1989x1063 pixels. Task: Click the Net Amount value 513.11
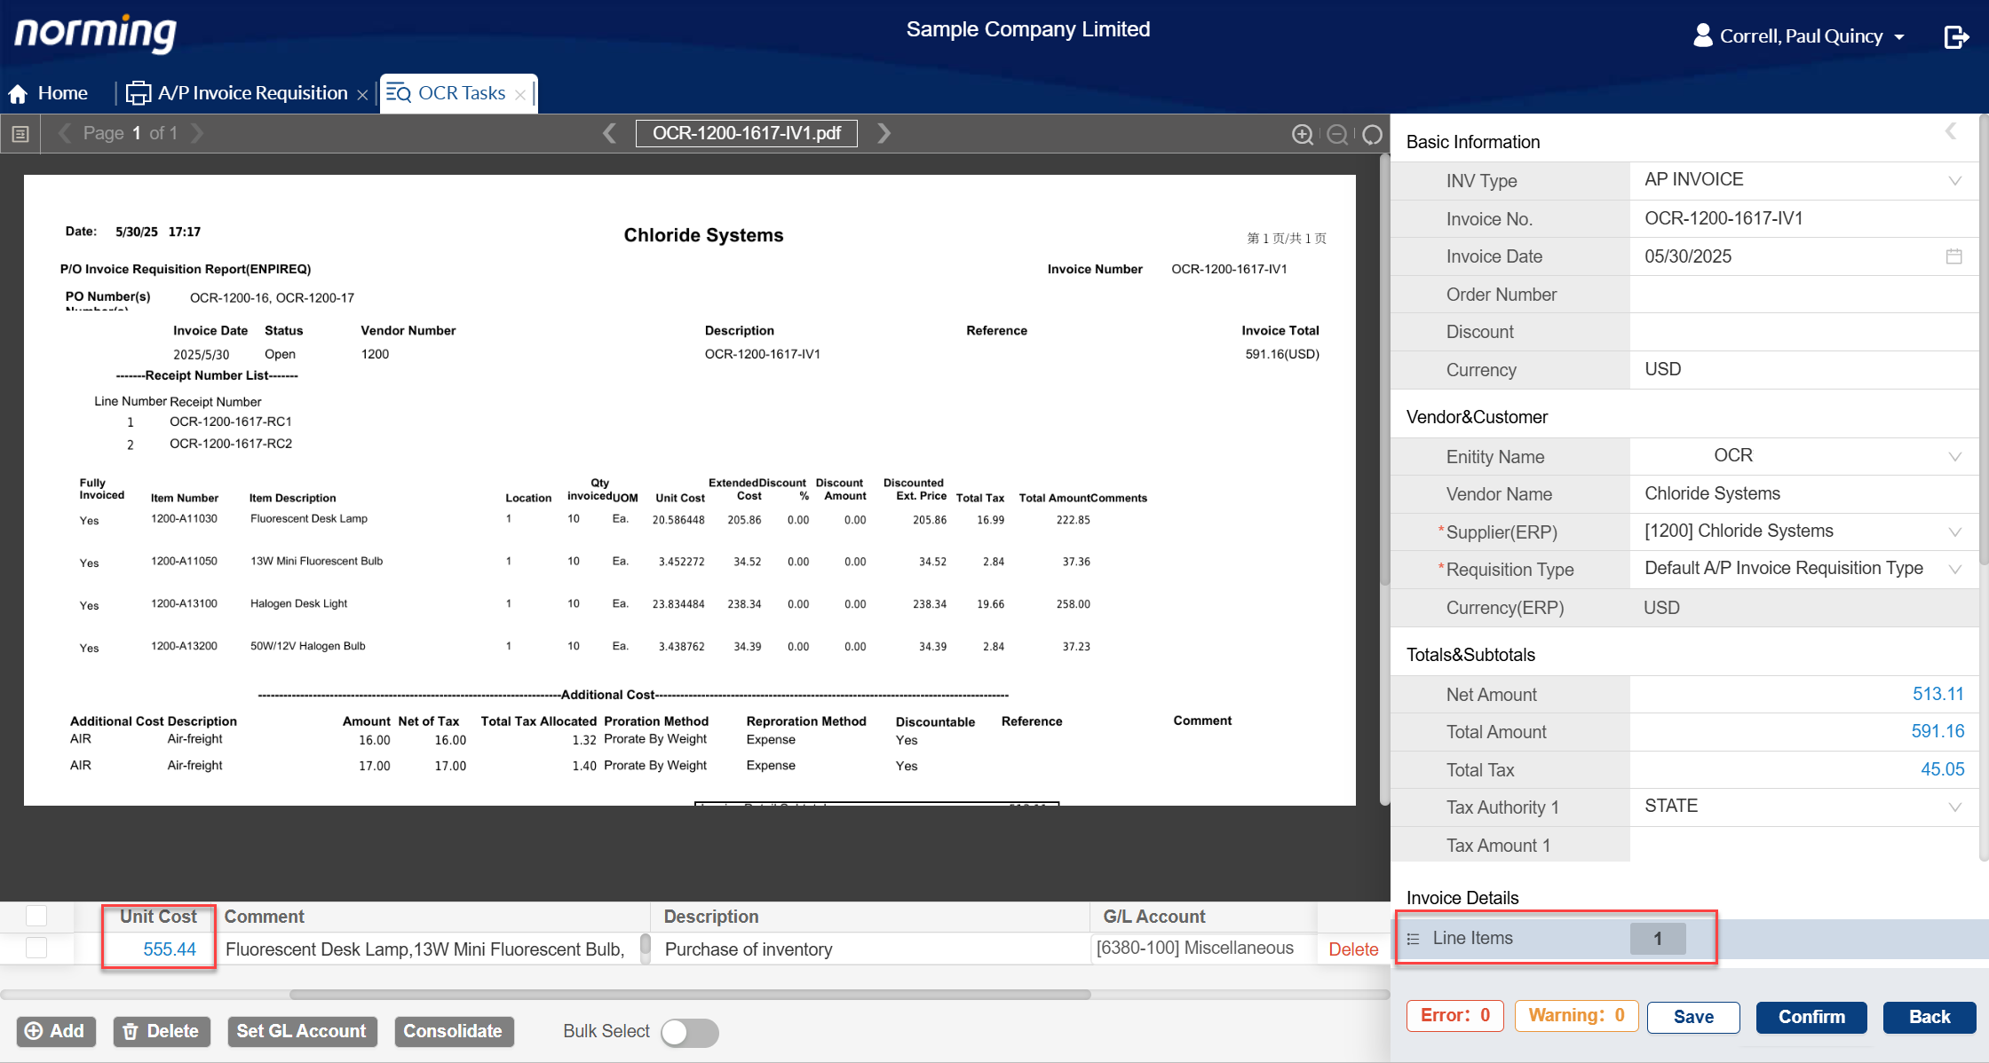click(x=1937, y=694)
